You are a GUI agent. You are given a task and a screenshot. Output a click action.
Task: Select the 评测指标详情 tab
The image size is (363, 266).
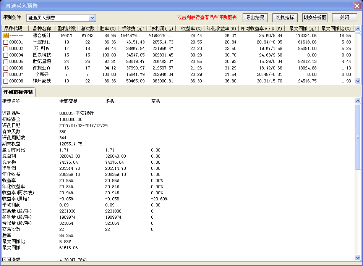[x=18, y=92]
